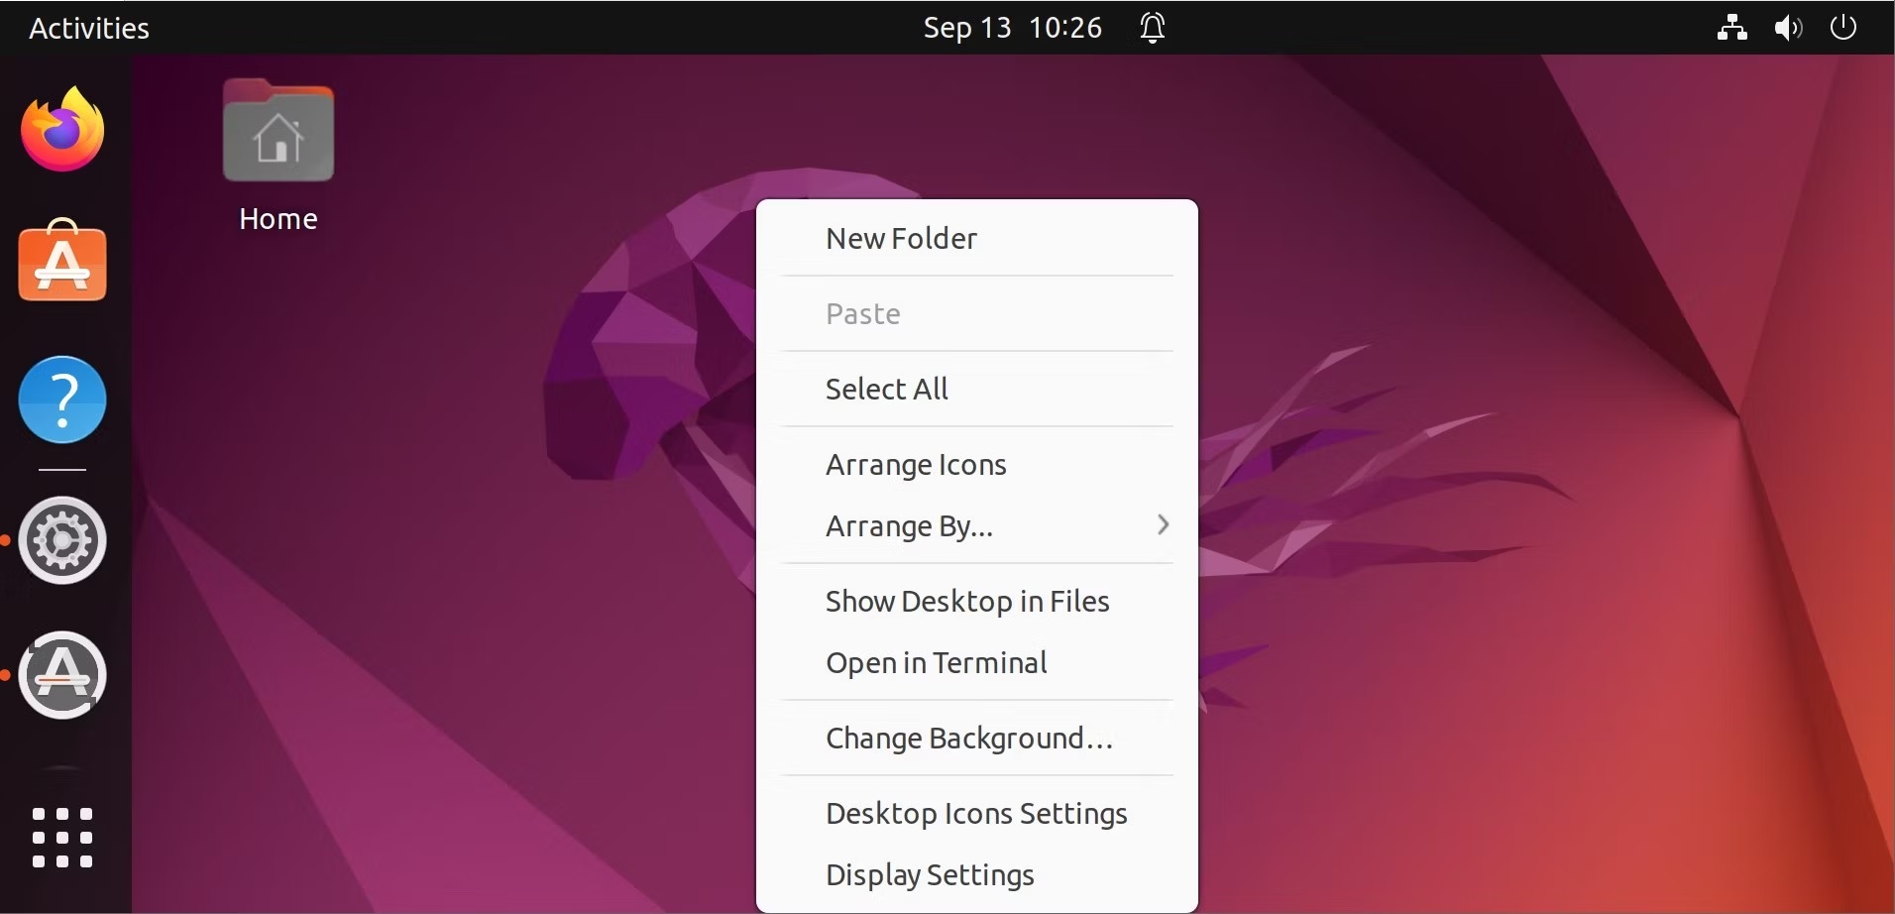Image resolution: width=1895 pixels, height=914 pixels.
Task: Click Activities in the top bar
Action: (89, 28)
